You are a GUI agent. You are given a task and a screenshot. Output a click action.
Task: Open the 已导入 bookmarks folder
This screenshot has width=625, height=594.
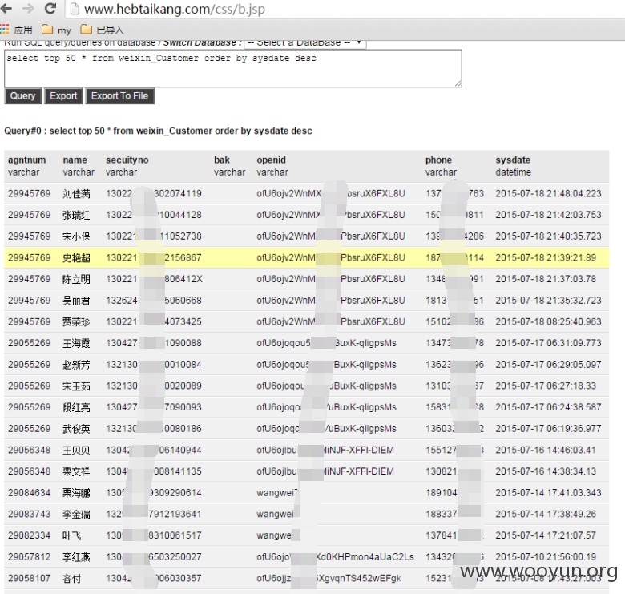102,30
